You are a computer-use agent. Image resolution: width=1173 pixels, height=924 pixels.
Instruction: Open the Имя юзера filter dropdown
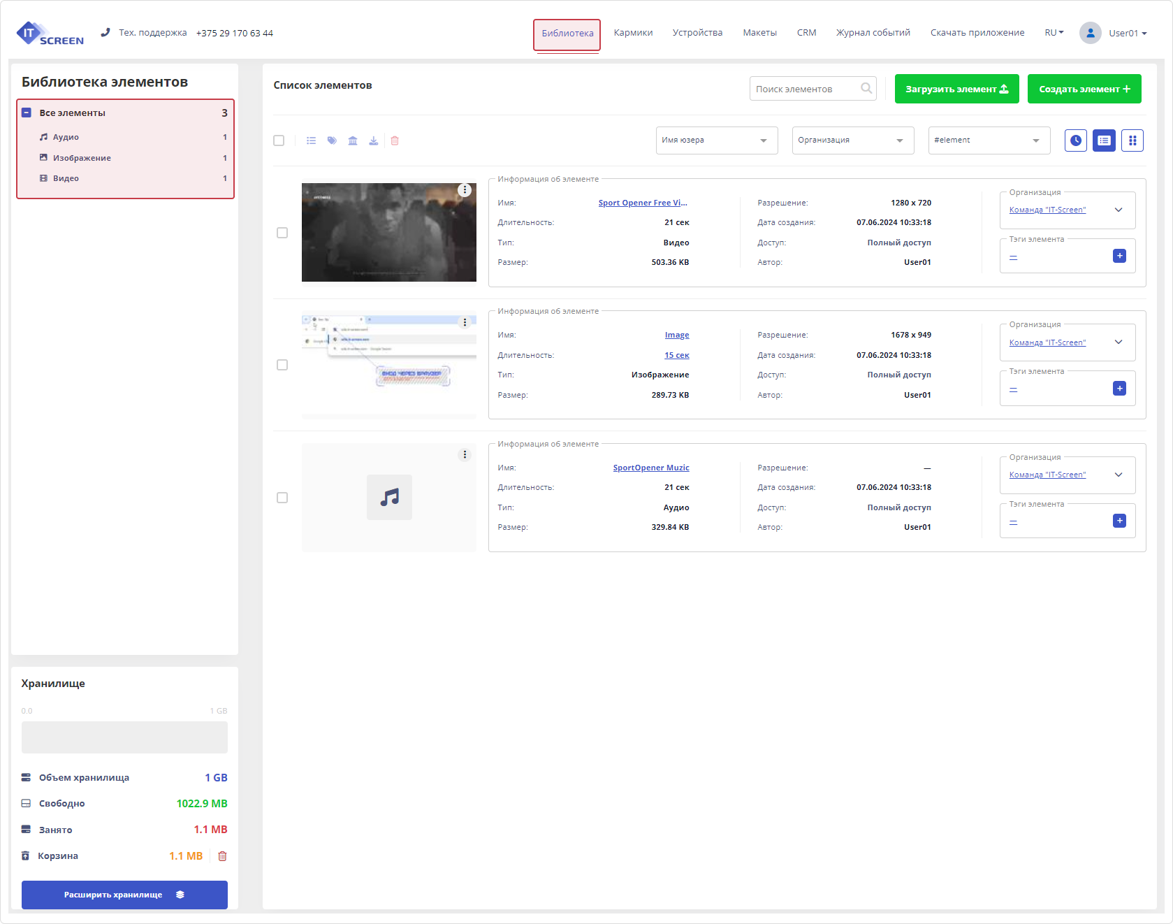pos(716,140)
